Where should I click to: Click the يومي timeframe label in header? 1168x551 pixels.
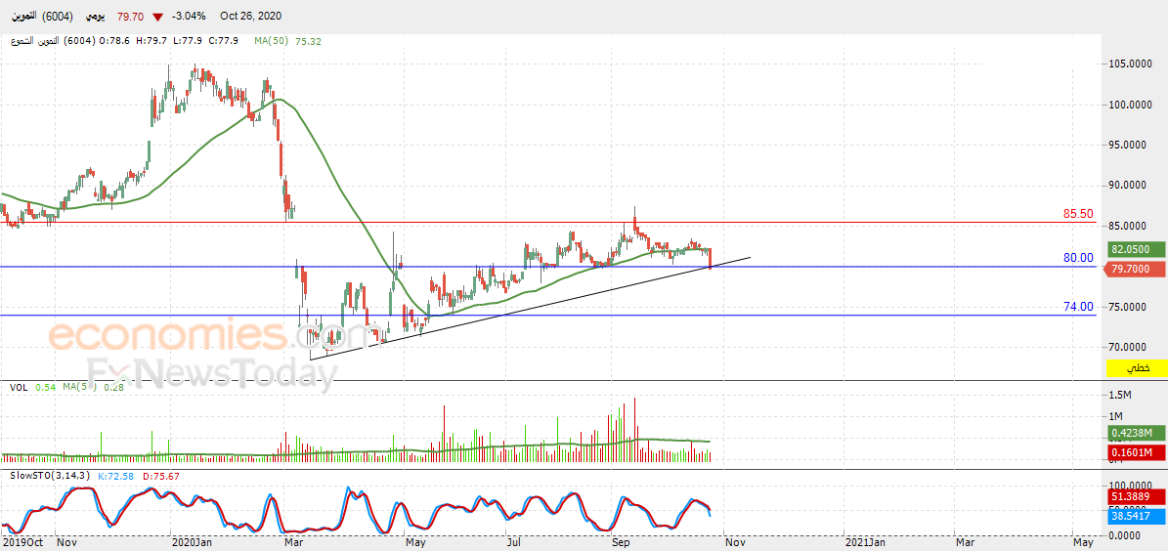96,17
